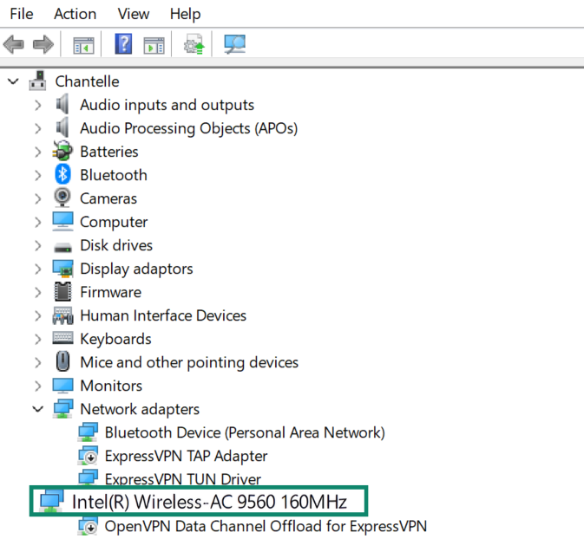Image resolution: width=584 pixels, height=539 pixels.
Task: Click the Audio Processing Objects speaker icon
Action: [x=62, y=127]
